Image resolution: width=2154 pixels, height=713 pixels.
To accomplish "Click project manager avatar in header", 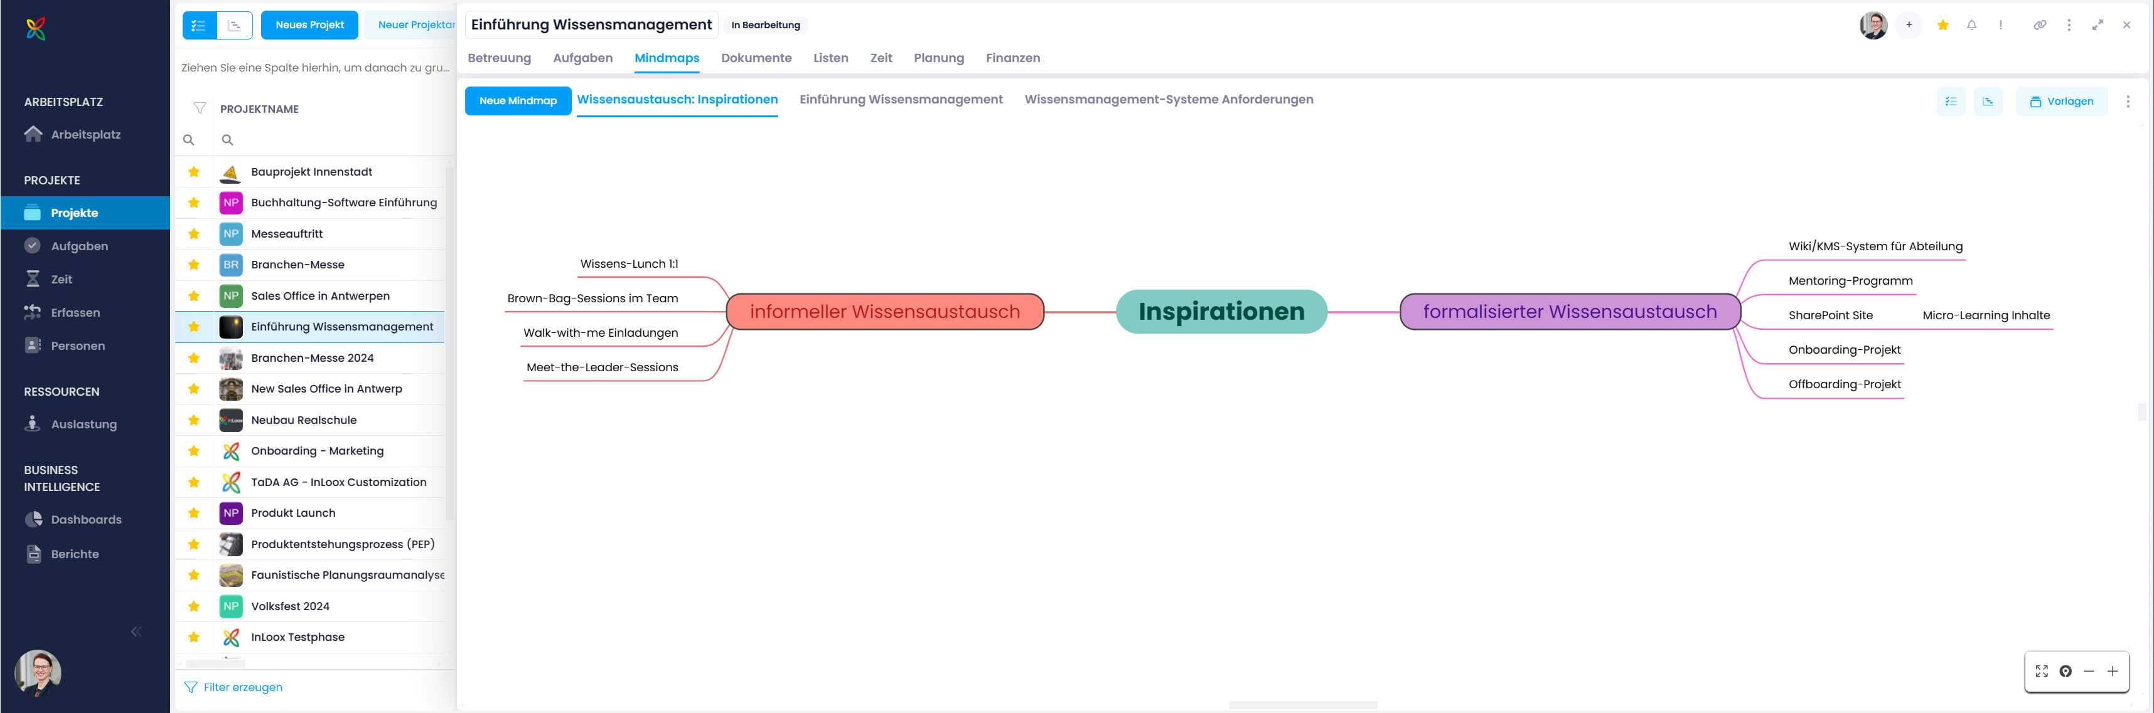I will click(x=1873, y=25).
